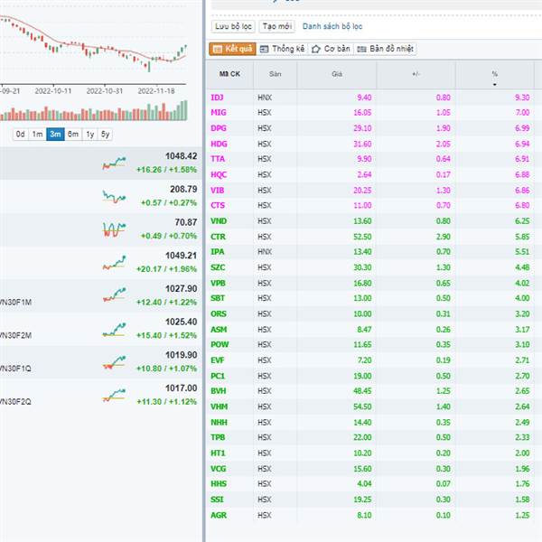Open stock ticker IDJ
This screenshot has height=542, width=542.
[217, 98]
